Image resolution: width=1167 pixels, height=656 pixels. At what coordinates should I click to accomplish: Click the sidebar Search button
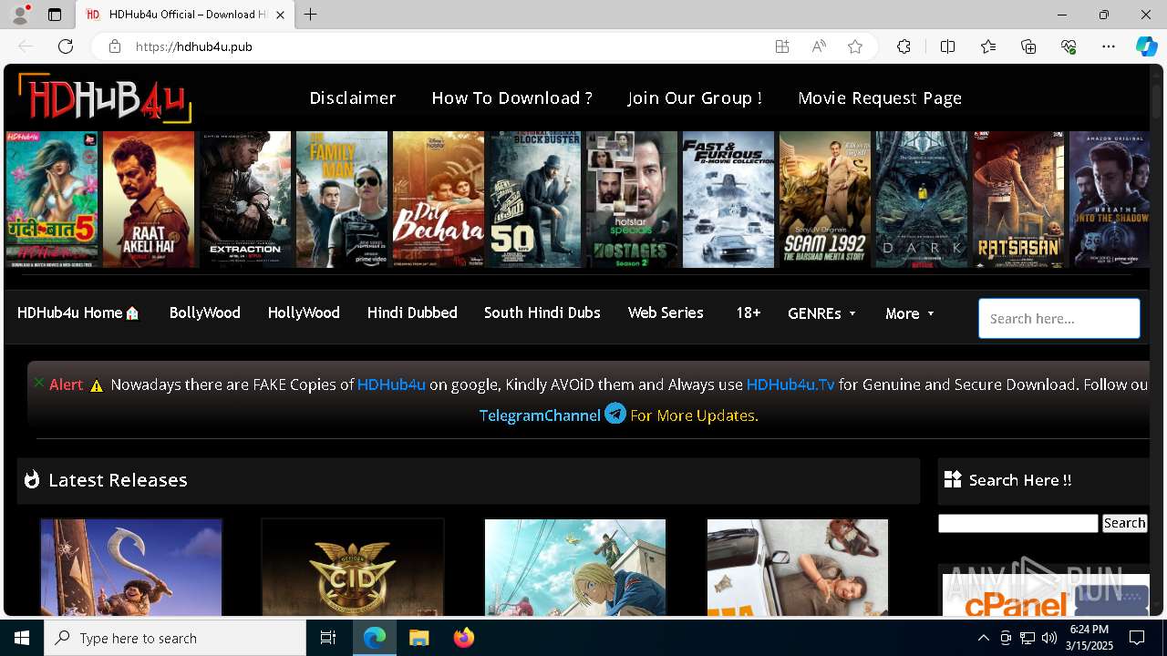(1124, 523)
